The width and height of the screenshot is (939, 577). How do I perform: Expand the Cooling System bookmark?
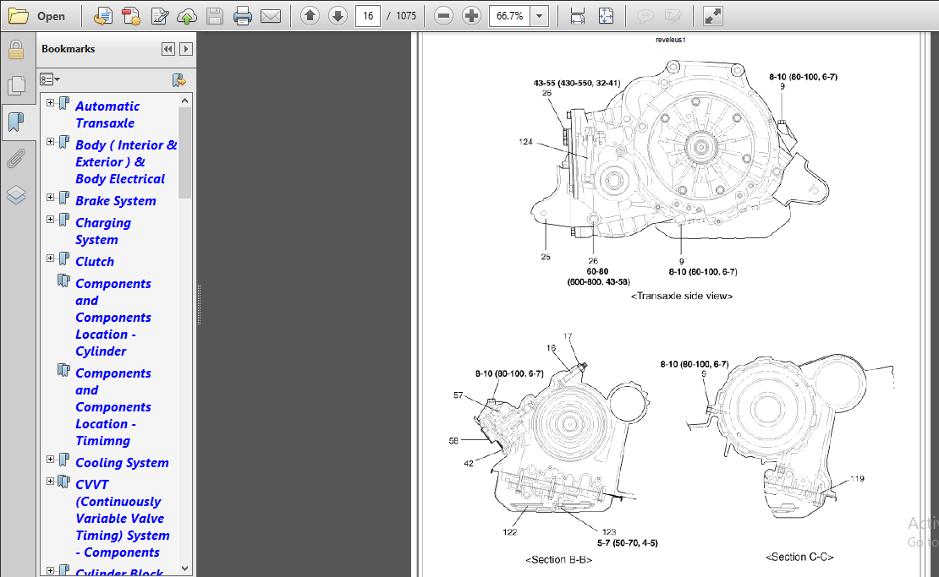[x=50, y=460]
